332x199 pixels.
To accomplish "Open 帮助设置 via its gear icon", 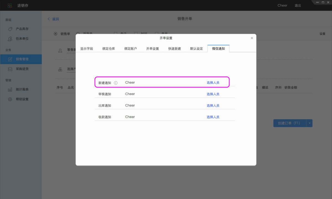I will tap(10, 99).
